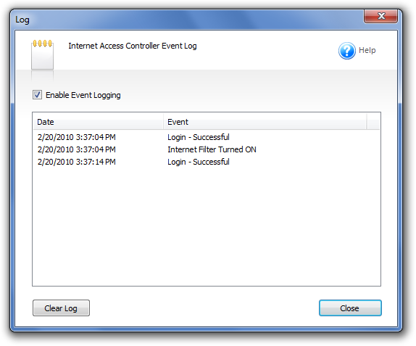Sort the log by the Event column header
The image size is (416, 346).
pos(265,122)
